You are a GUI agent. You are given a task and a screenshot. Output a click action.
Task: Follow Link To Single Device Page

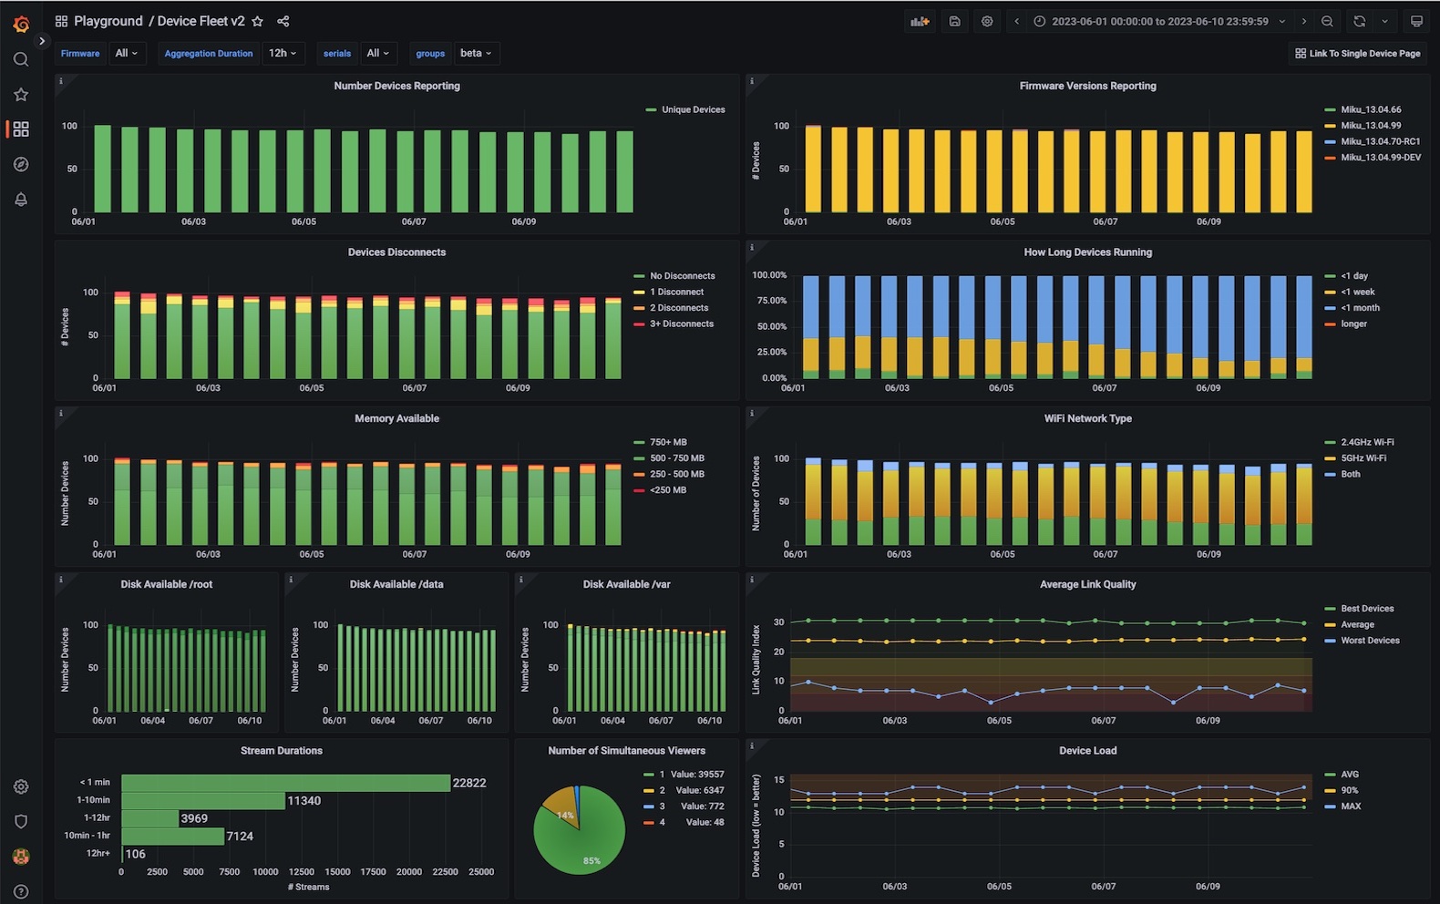pos(1357,53)
